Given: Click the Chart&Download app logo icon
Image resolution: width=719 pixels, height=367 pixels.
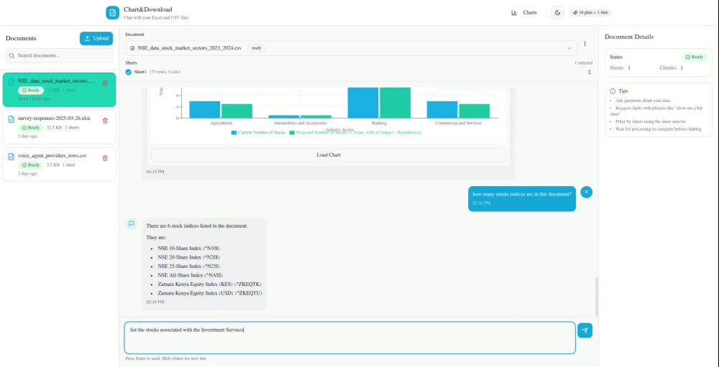Looking at the screenshot, I should (112, 13).
